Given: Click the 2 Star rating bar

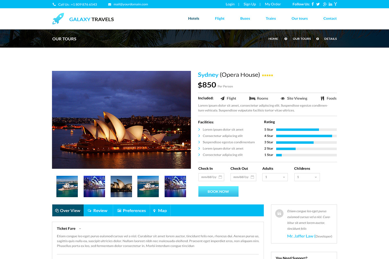Looking at the screenshot, I should tap(306, 149).
